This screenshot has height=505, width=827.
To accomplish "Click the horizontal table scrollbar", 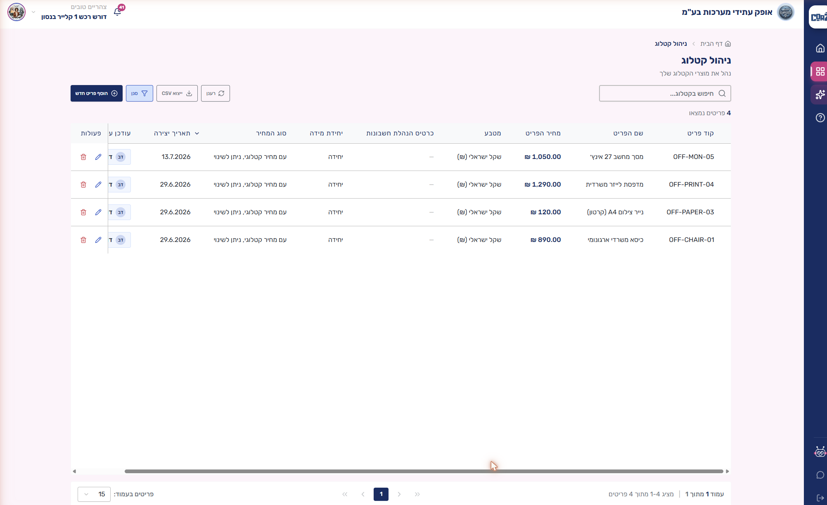I will pyautogui.click(x=424, y=471).
